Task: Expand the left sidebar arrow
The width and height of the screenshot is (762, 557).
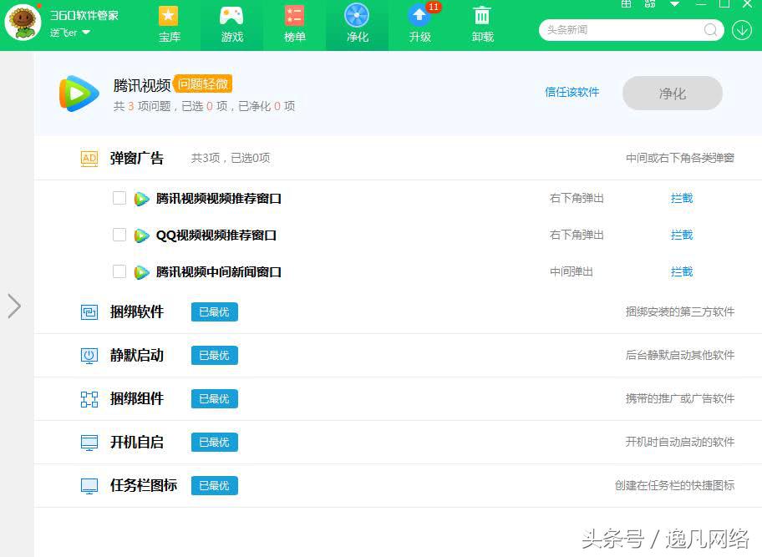Action: pos(14,306)
